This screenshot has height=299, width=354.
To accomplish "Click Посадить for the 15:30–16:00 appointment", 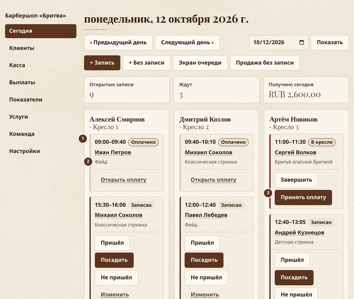I will coord(114,260).
